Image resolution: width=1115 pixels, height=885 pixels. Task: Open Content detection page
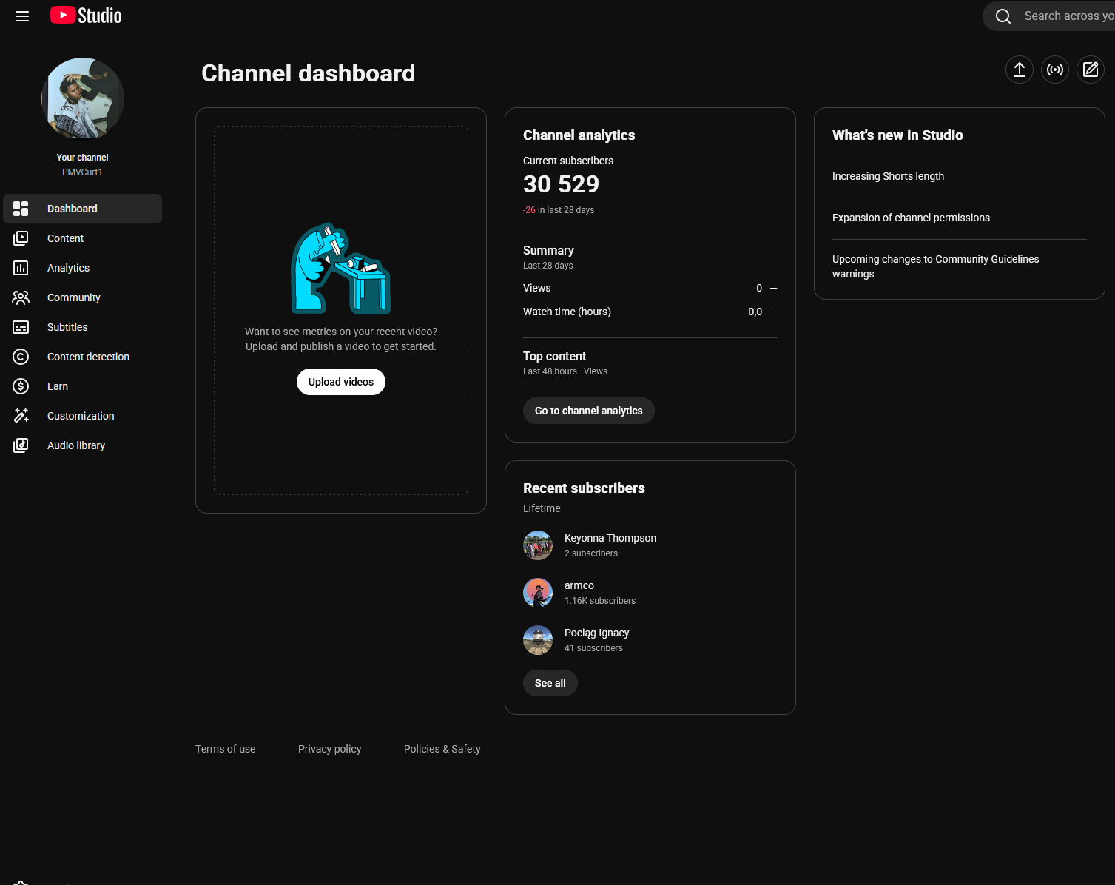tap(83, 357)
